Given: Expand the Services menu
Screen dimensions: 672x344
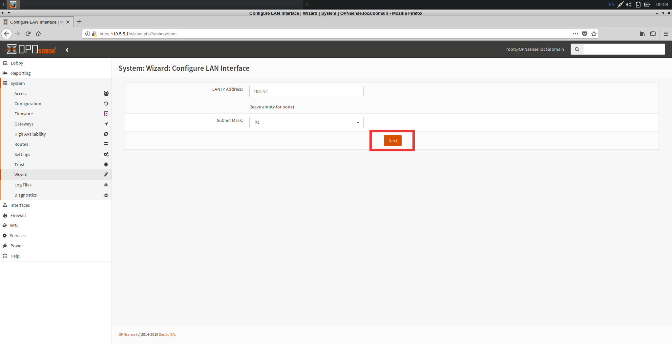Looking at the screenshot, I should click(56, 236).
